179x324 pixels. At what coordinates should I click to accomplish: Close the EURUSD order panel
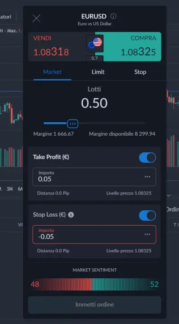click(x=36, y=18)
